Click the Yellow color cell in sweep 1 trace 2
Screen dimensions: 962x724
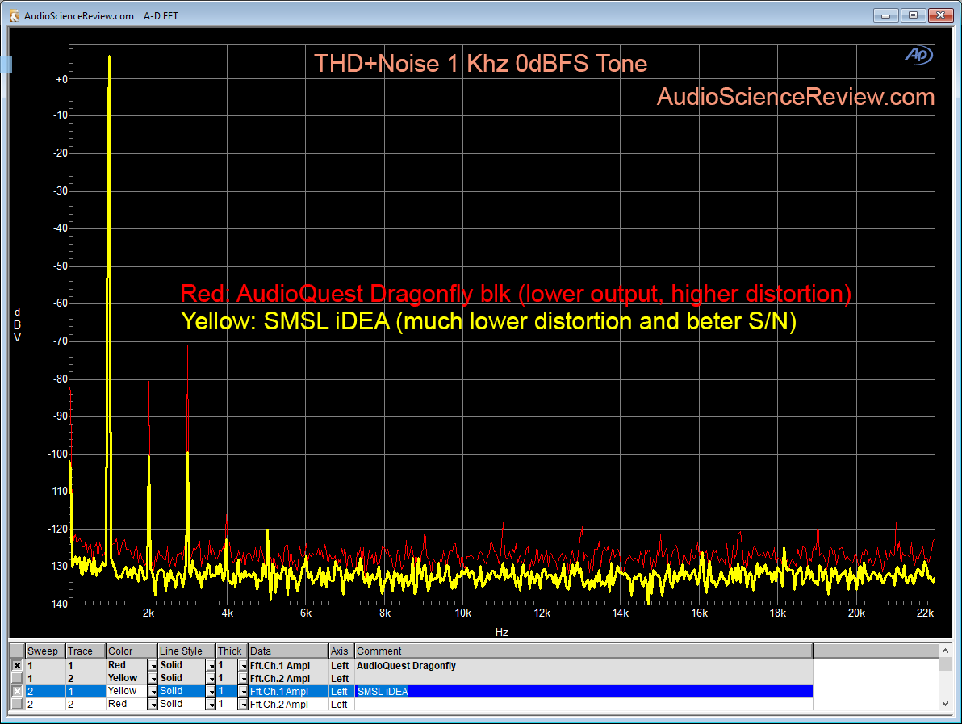127,679
